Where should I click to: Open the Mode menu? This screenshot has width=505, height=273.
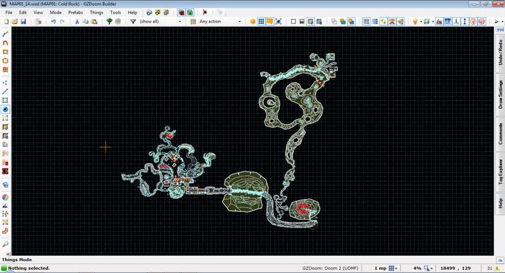pos(56,13)
